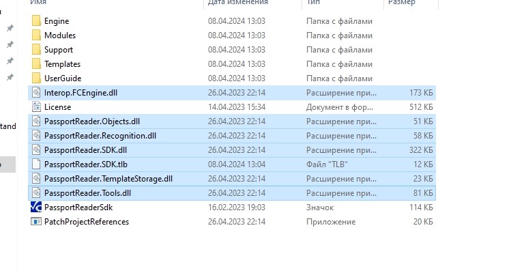Select PassportReader.Objects.dll file name

92,121
